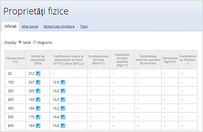Click the Capacitate termica specifica header
203x132 pixels.
tap(122, 60)
